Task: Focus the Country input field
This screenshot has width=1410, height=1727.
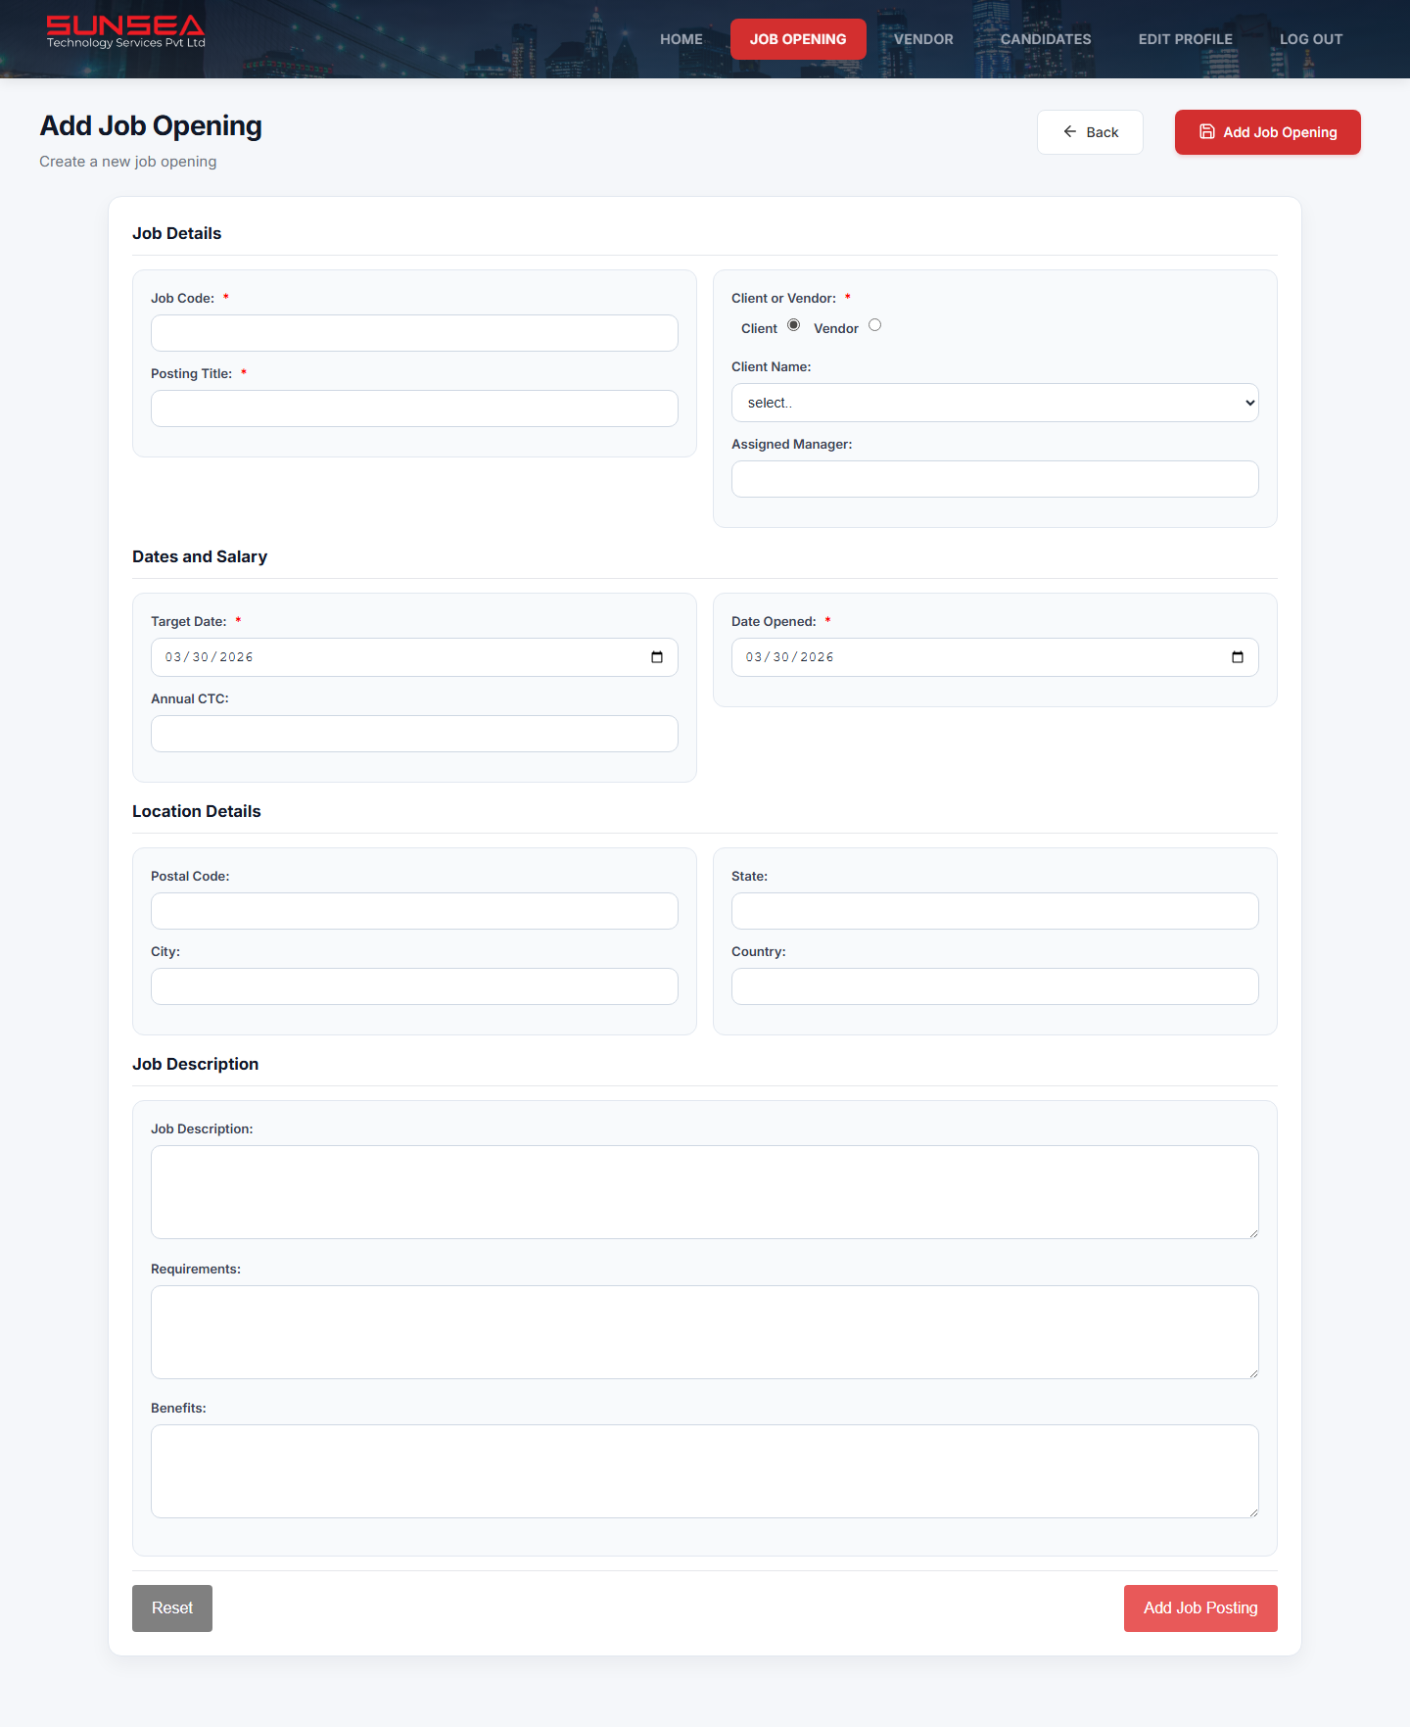Action: pos(995,986)
